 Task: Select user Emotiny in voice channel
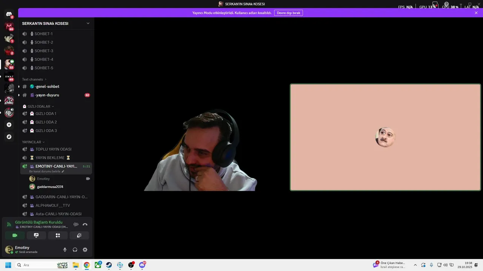[60, 179]
